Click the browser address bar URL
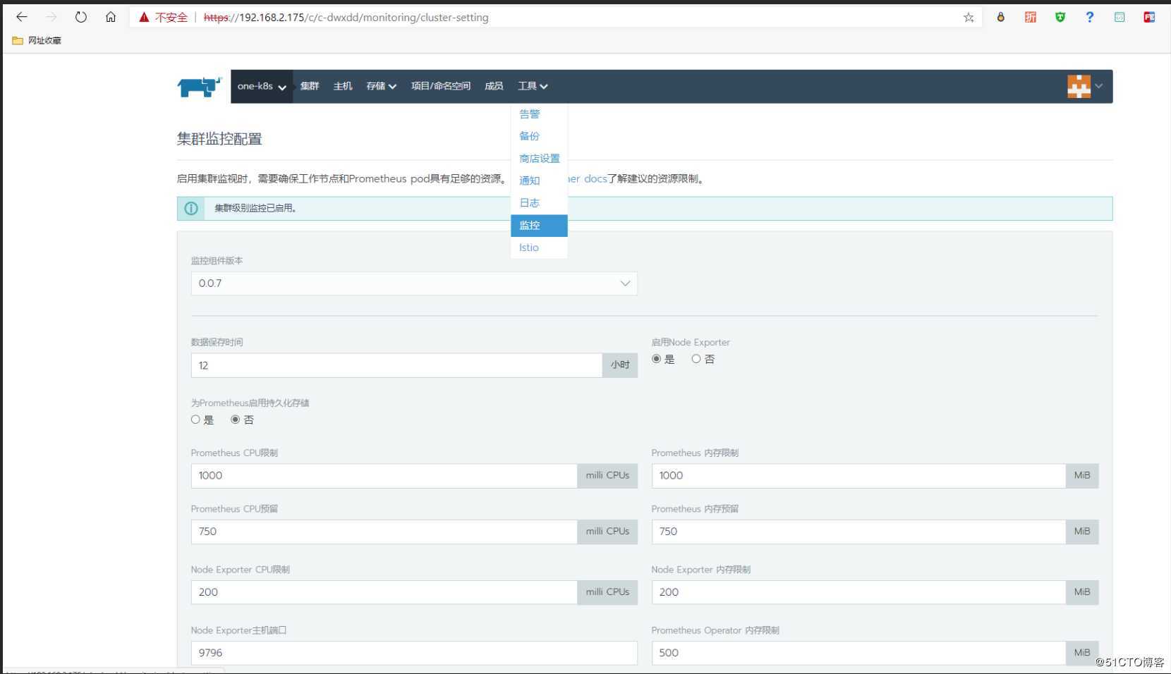 click(346, 17)
